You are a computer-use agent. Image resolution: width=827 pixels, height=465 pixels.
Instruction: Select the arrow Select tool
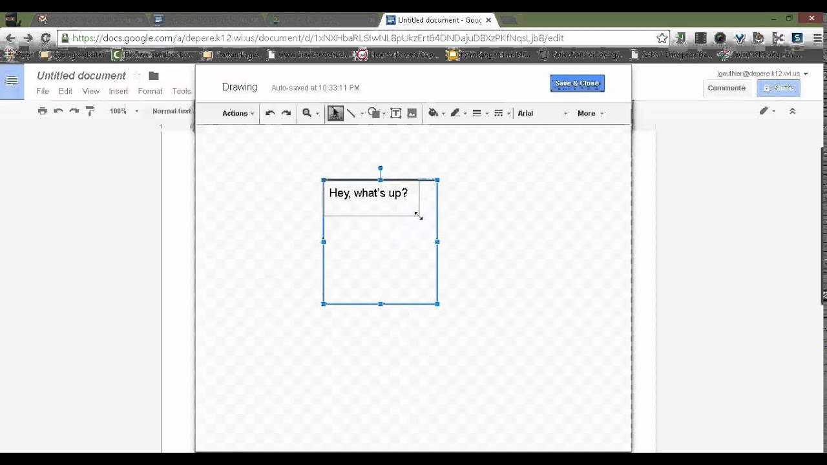(335, 113)
